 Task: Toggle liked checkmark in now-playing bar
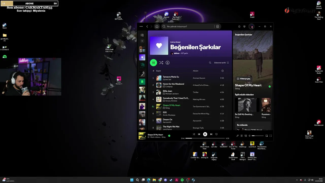pyautogui.click(x=169, y=136)
